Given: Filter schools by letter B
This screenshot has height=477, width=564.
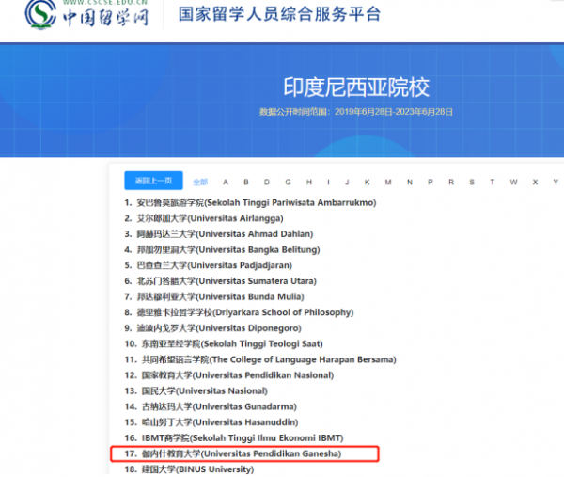Looking at the screenshot, I should [x=245, y=183].
